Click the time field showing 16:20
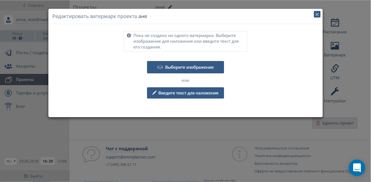Screen dimensions: 371x182 [x=48, y=161]
